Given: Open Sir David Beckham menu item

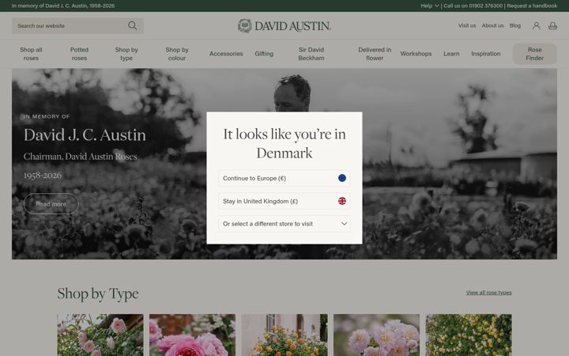Looking at the screenshot, I should click(311, 54).
